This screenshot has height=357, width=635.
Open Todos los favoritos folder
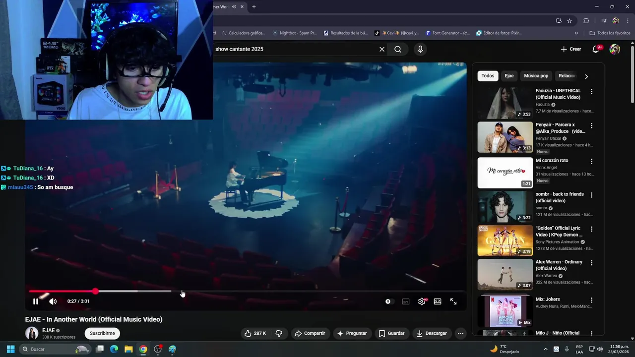coord(610,33)
